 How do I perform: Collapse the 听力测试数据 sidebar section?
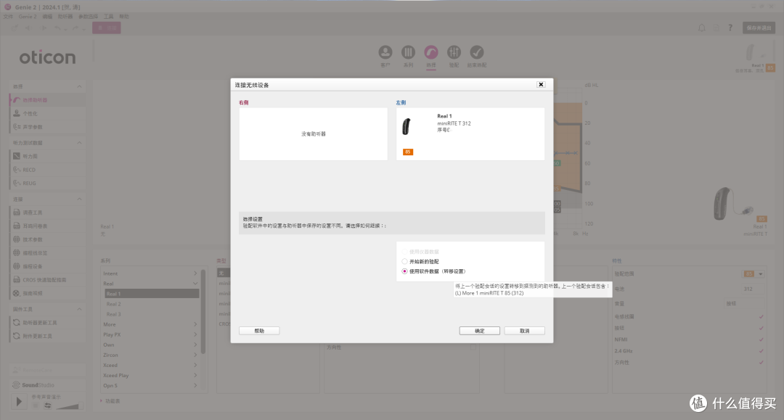click(x=79, y=143)
